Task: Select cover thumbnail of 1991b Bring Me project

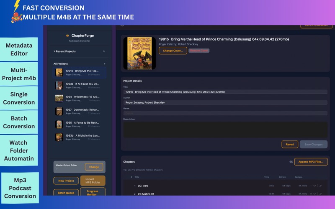Action: (x=59, y=72)
